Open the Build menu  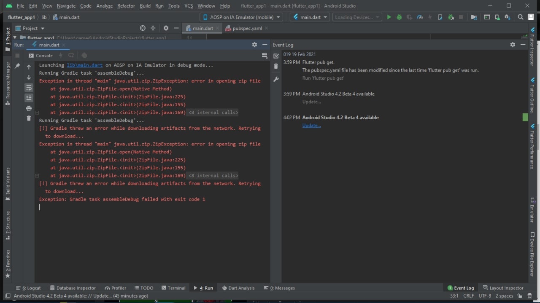[145, 6]
